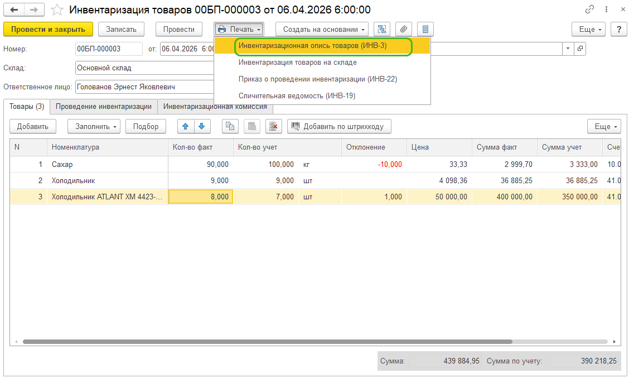
Task: Click the back navigation arrow
Action: [14, 10]
